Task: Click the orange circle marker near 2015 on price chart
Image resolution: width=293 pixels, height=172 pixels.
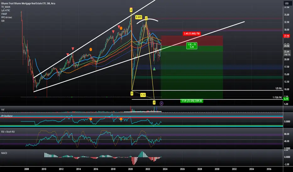Action: click(91, 49)
